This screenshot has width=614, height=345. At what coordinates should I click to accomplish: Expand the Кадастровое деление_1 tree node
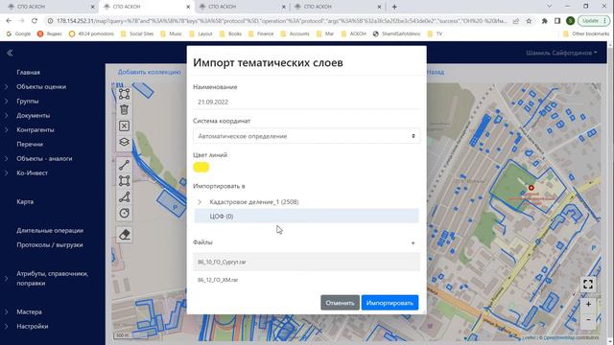pyautogui.click(x=200, y=202)
